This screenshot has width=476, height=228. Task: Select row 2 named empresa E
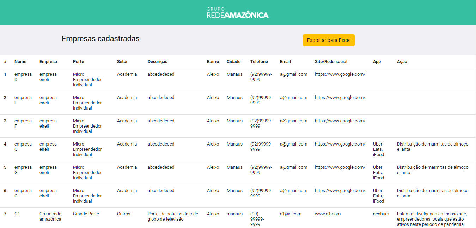click(x=238, y=103)
